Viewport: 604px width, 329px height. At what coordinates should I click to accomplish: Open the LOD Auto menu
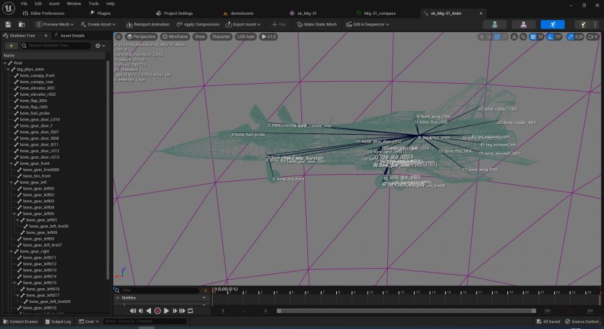click(x=246, y=37)
